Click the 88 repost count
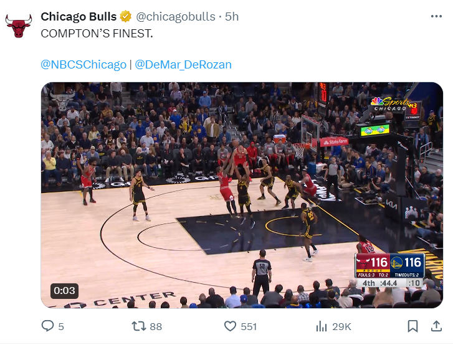The image size is (453, 345). coord(156,326)
